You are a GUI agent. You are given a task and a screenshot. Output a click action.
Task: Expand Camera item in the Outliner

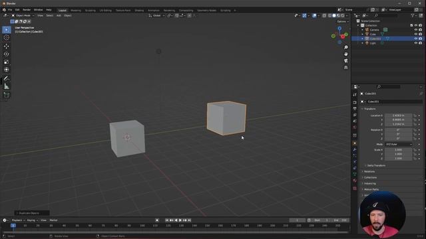pyautogui.click(x=362, y=30)
